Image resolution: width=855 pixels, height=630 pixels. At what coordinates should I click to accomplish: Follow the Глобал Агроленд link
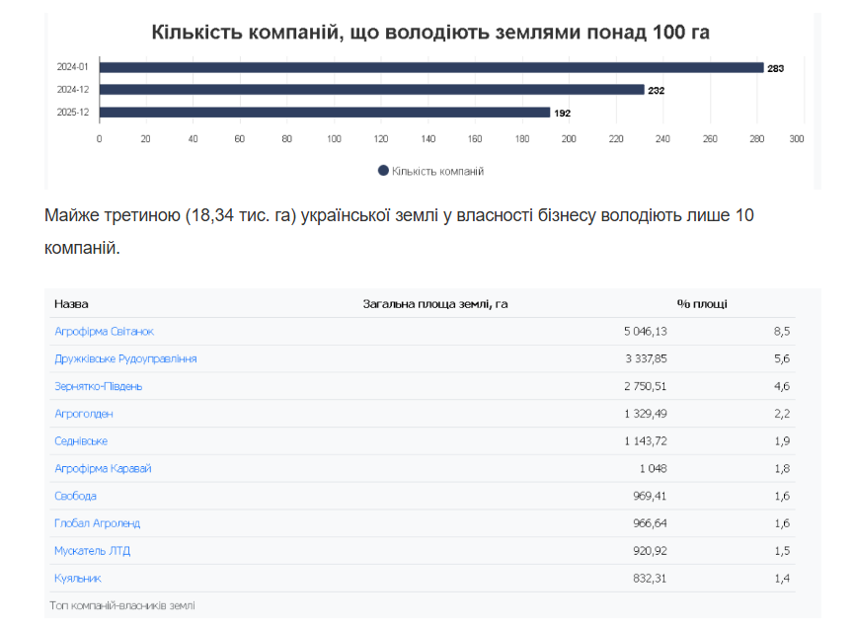[x=97, y=523]
